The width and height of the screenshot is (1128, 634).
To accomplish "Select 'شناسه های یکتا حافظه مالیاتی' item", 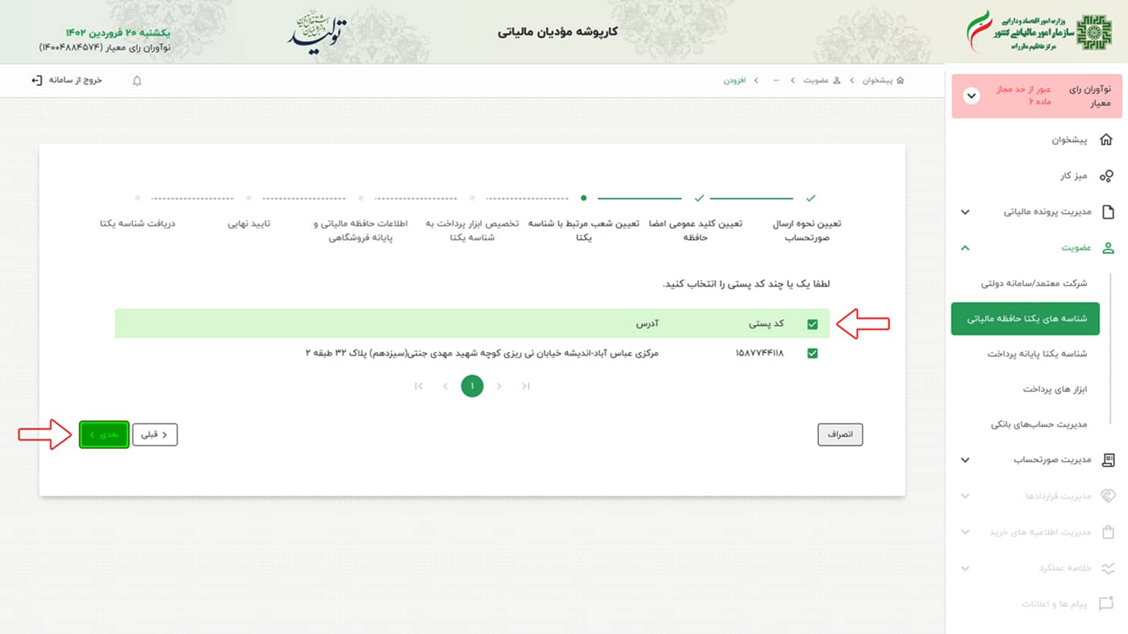I will pyautogui.click(x=1026, y=319).
